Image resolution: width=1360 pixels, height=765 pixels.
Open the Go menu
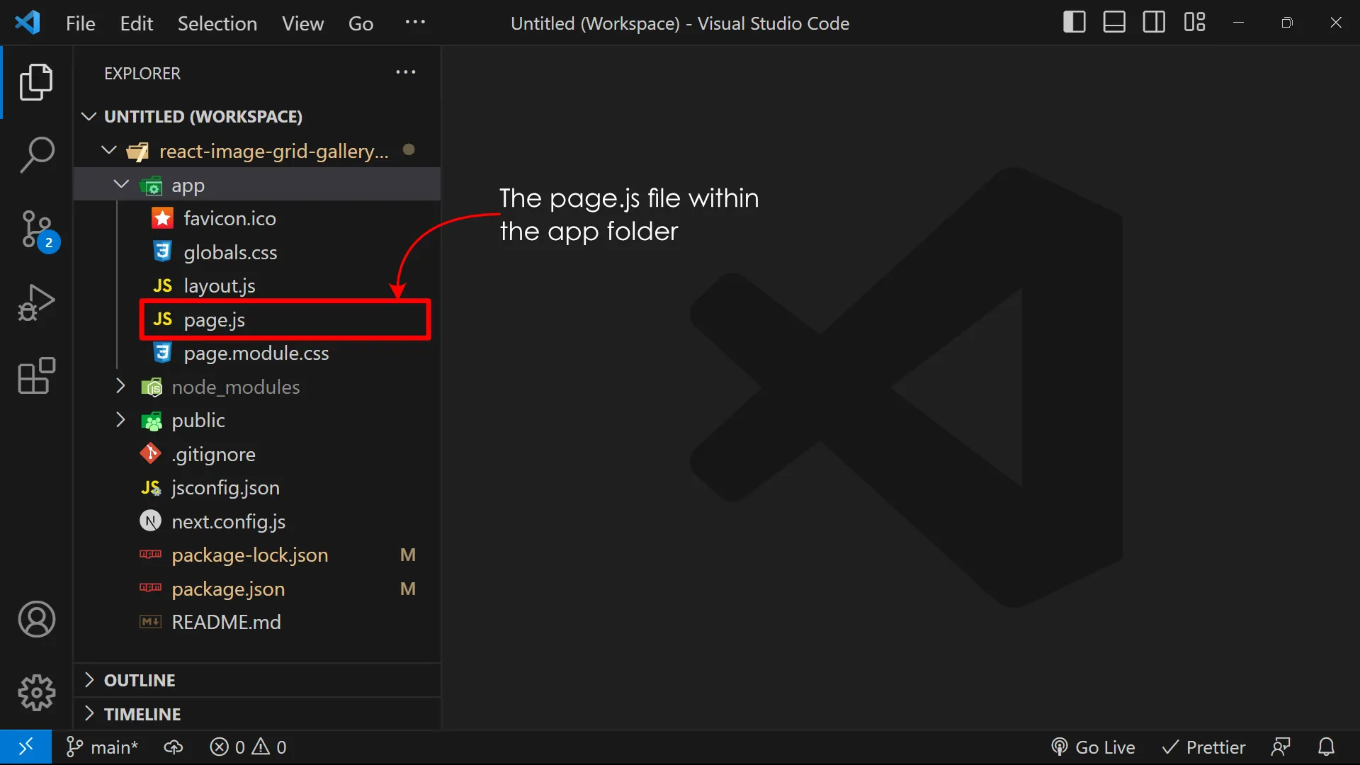point(361,23)
